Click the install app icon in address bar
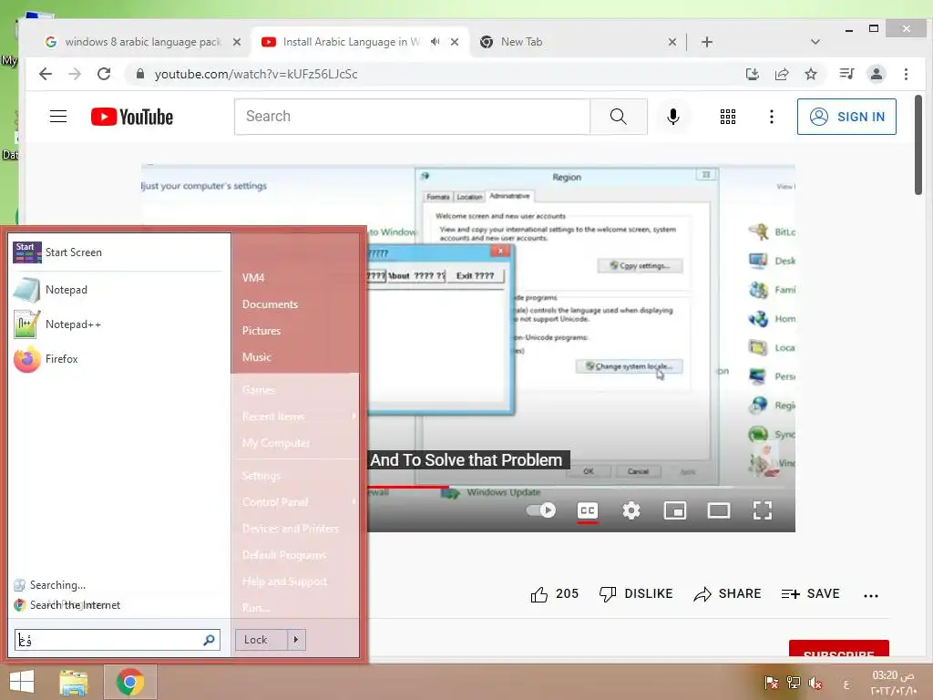 click(752, 74)
